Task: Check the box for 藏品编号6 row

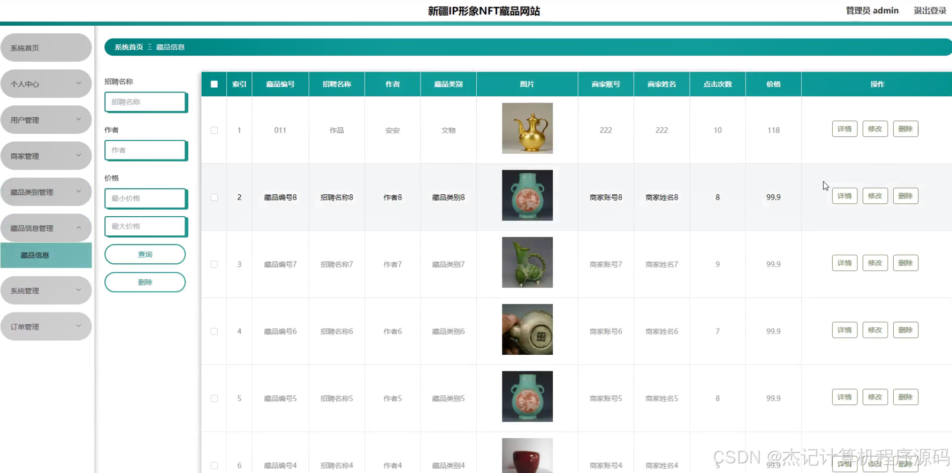Action: [x=214, y=331]
